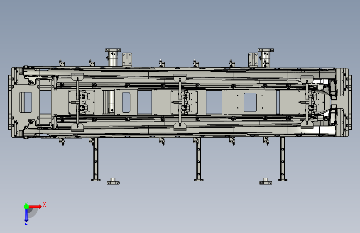The image size is (360, 233).
Task: Select the middle vertical support leg below the frame
Action: (198, 159)
